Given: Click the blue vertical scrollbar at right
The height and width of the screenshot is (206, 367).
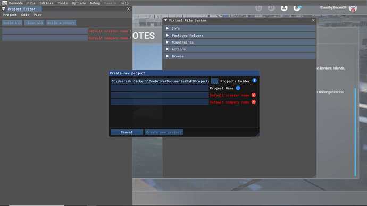Looking at the screenshot, I should pos(355,132).
